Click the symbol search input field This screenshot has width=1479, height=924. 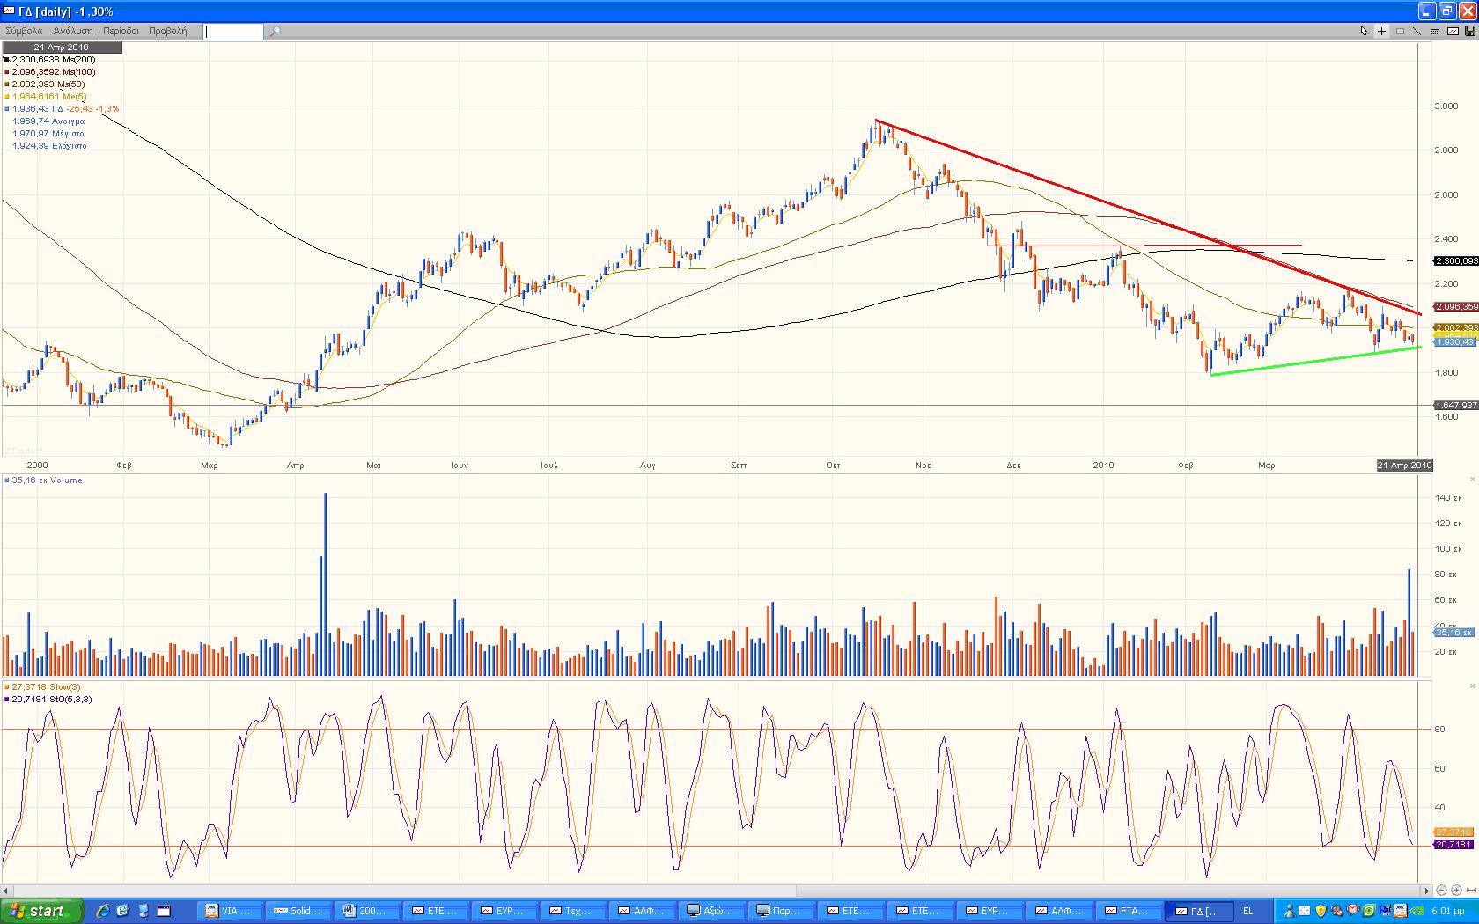(233, 32)
